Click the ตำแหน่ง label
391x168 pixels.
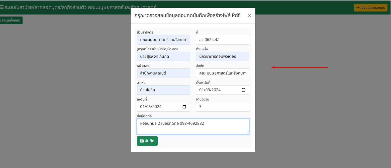(202, 49)
